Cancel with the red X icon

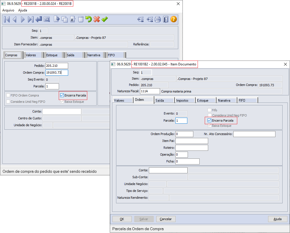(x=97, y=19)
